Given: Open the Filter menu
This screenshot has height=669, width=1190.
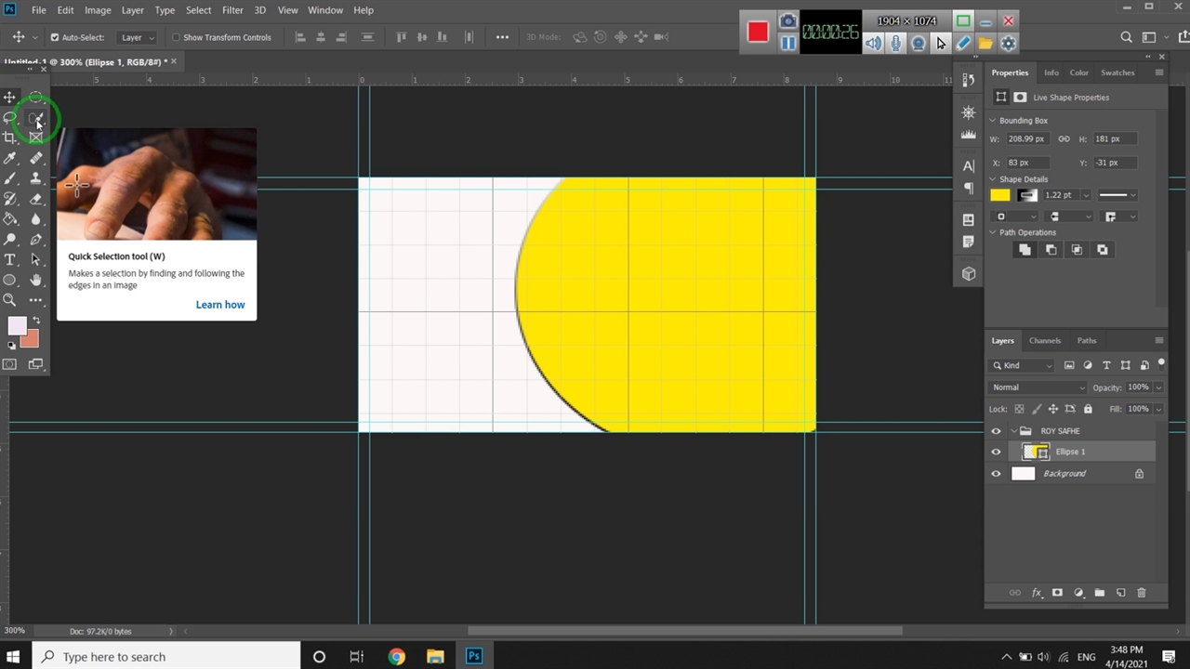Looking at the screenshot, I should click(x=232, y=10).
